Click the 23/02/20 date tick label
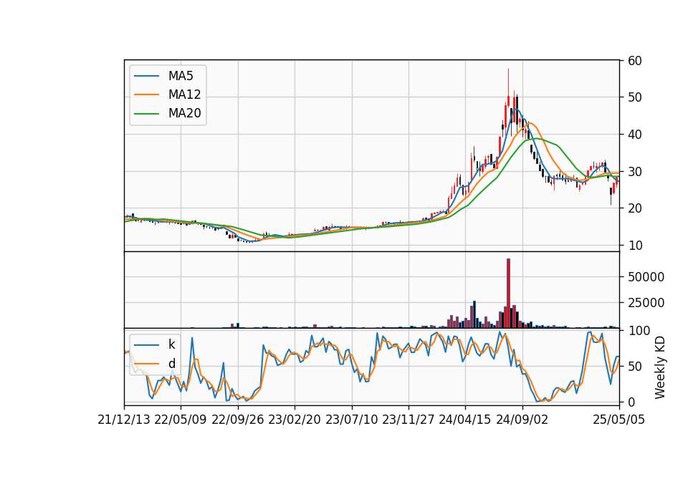Viewport: 688px width, 494px height. coord(294,420)
